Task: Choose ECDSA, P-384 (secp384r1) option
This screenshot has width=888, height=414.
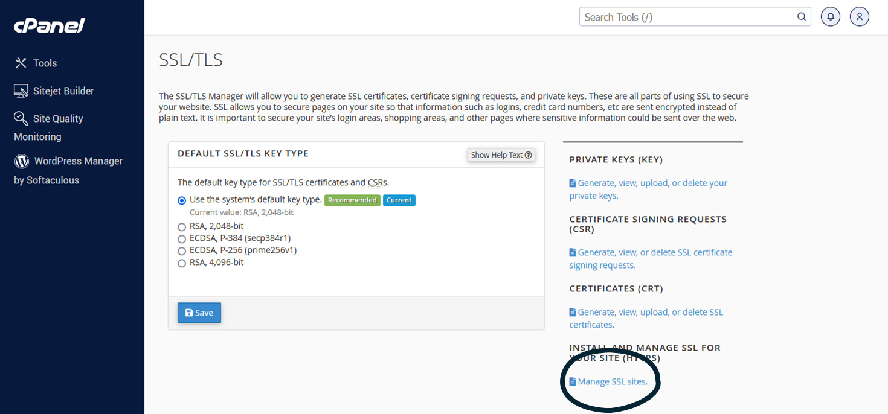Action: [182, 239]
